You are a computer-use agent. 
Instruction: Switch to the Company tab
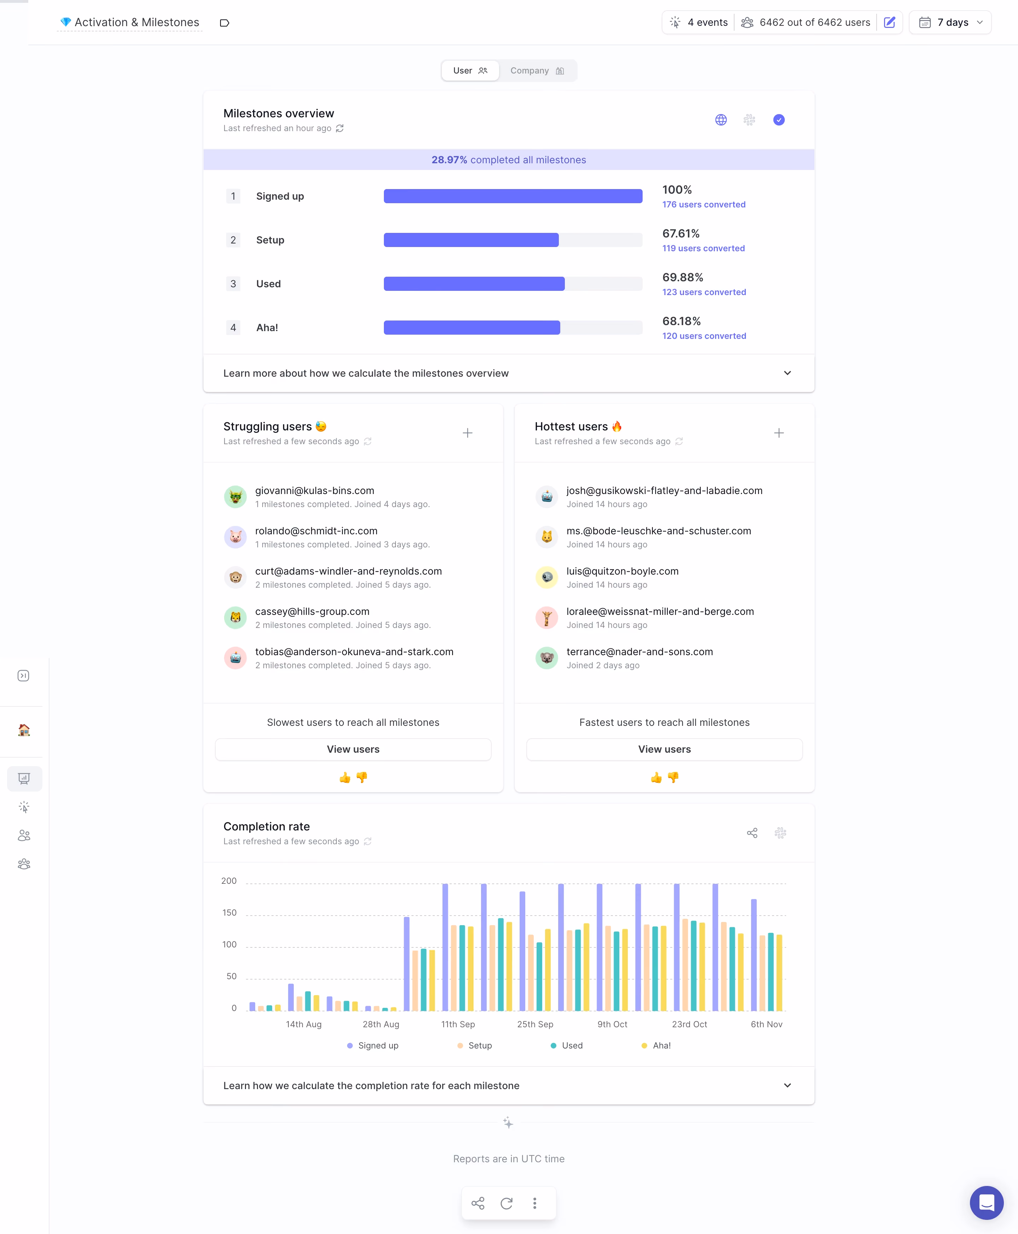[x=537, y=70]
